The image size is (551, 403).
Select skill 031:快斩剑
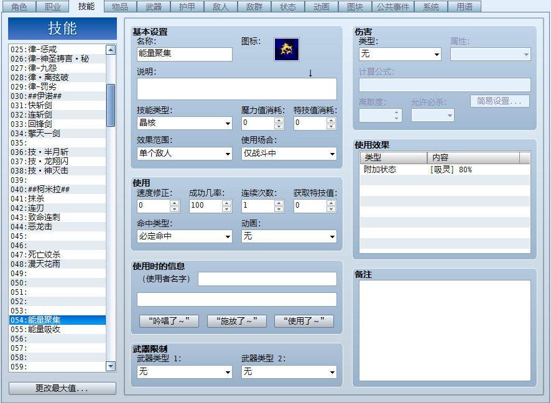pyautogui.click(x=57, y=105)
